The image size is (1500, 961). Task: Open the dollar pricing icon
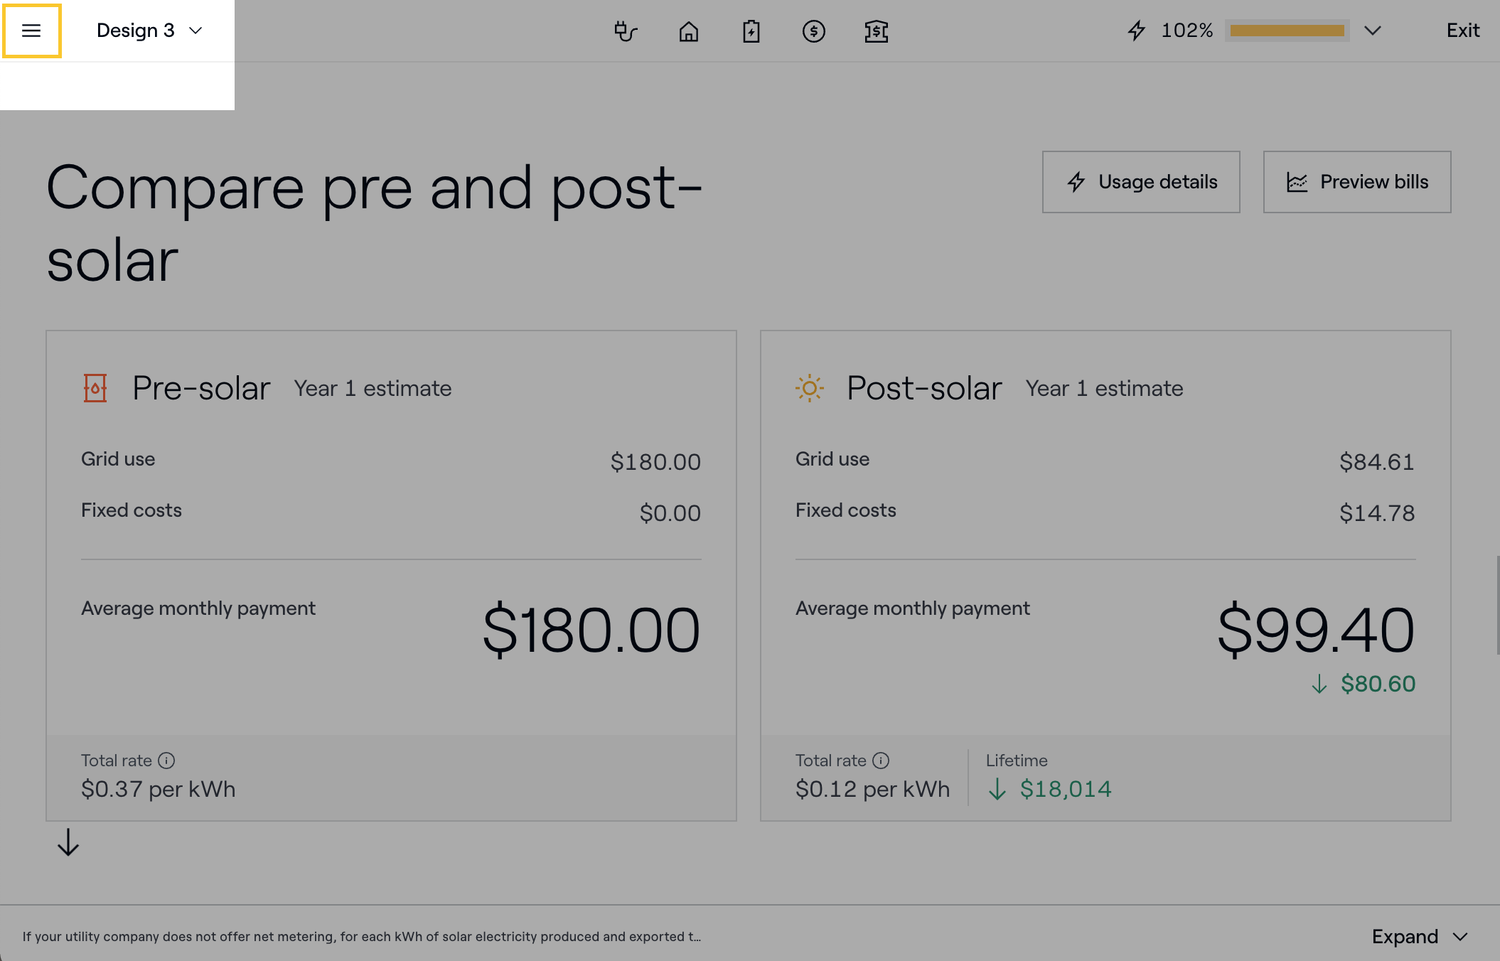[x=813, y=31]
